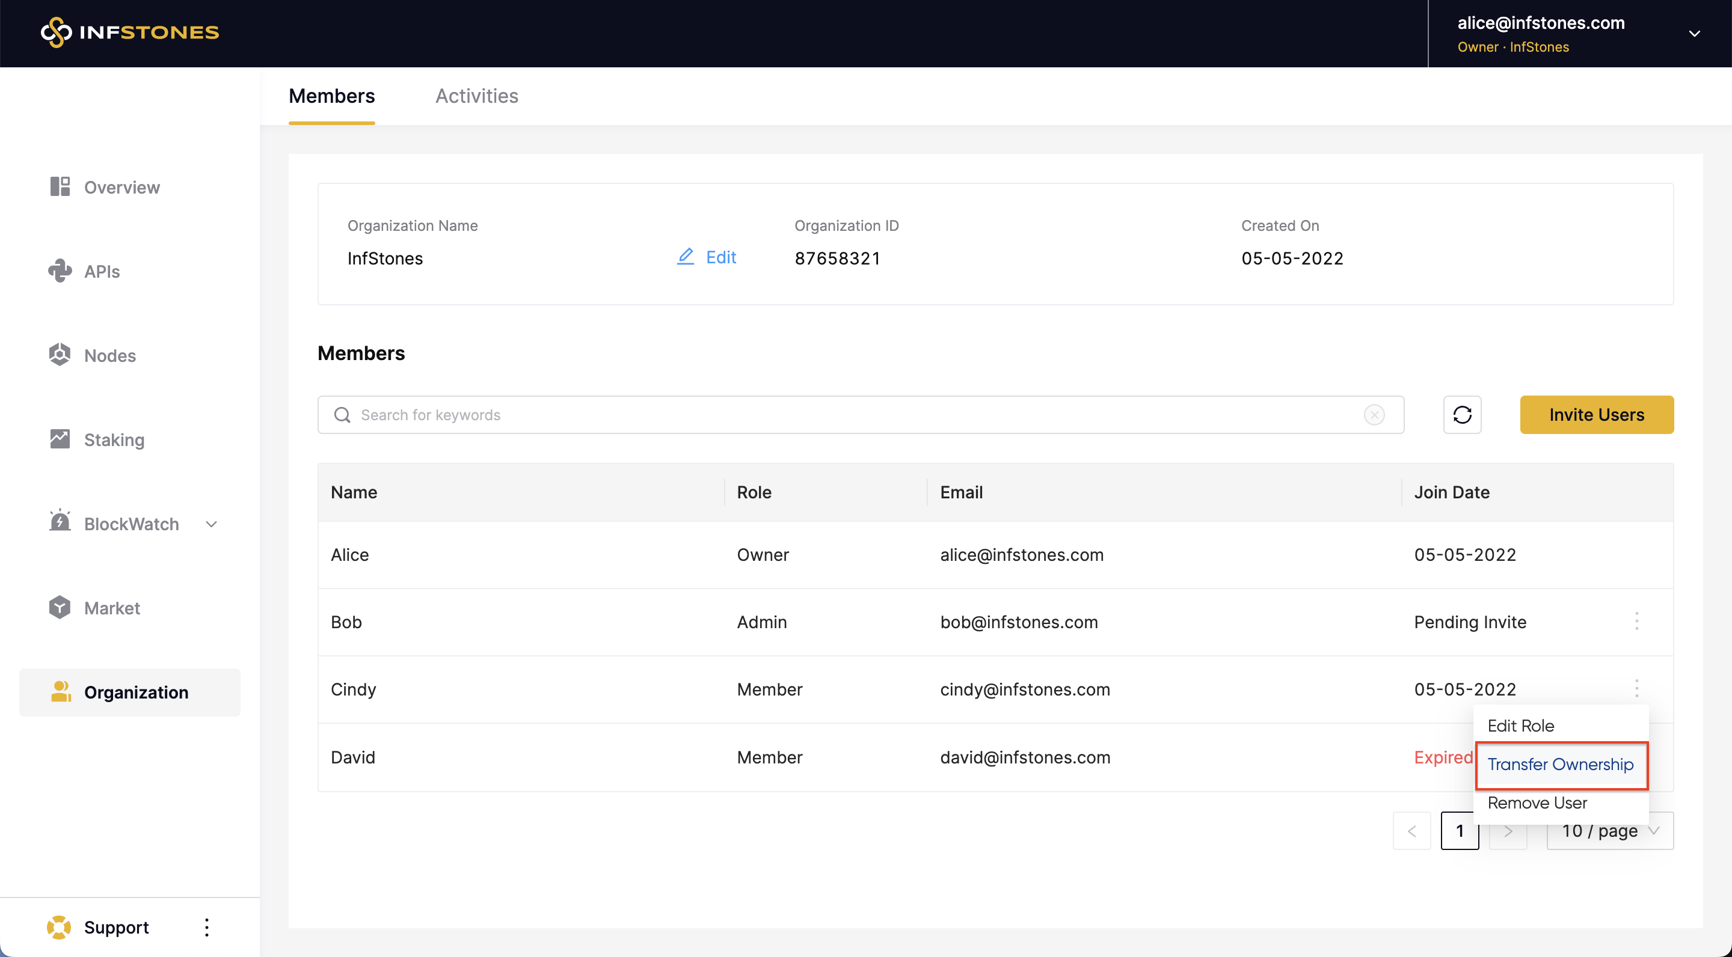Open the Overview sidebar icon
This screenshot has height=957, width=1732.
[x=60, y=187]
